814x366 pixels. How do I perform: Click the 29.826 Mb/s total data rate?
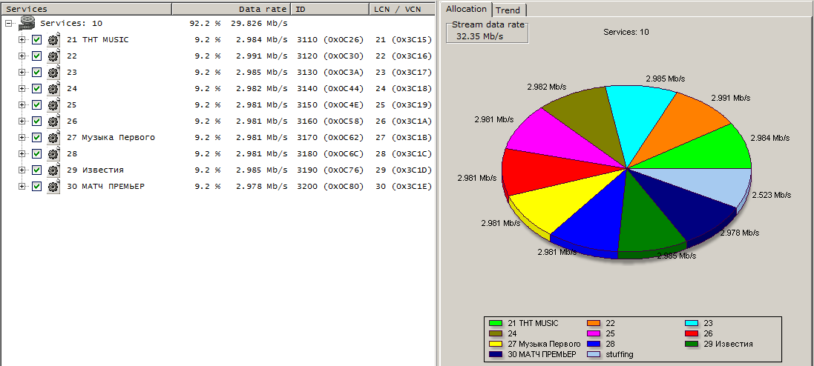pyautogui.click(x=259, y=23)
